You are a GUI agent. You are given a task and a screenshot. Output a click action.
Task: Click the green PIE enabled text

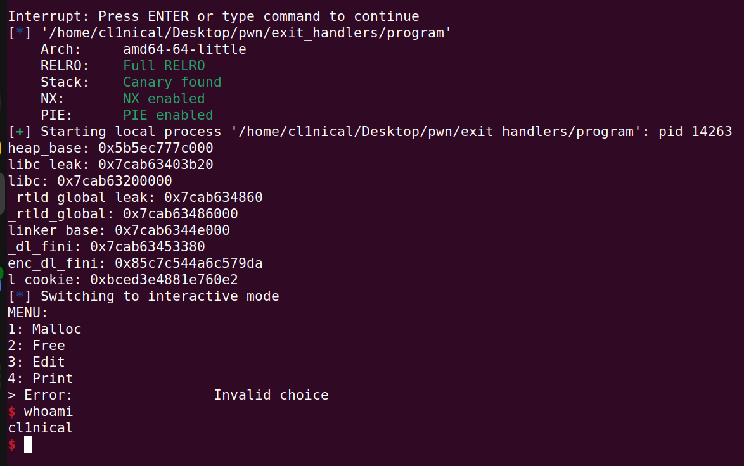click(x=168, y=115)
